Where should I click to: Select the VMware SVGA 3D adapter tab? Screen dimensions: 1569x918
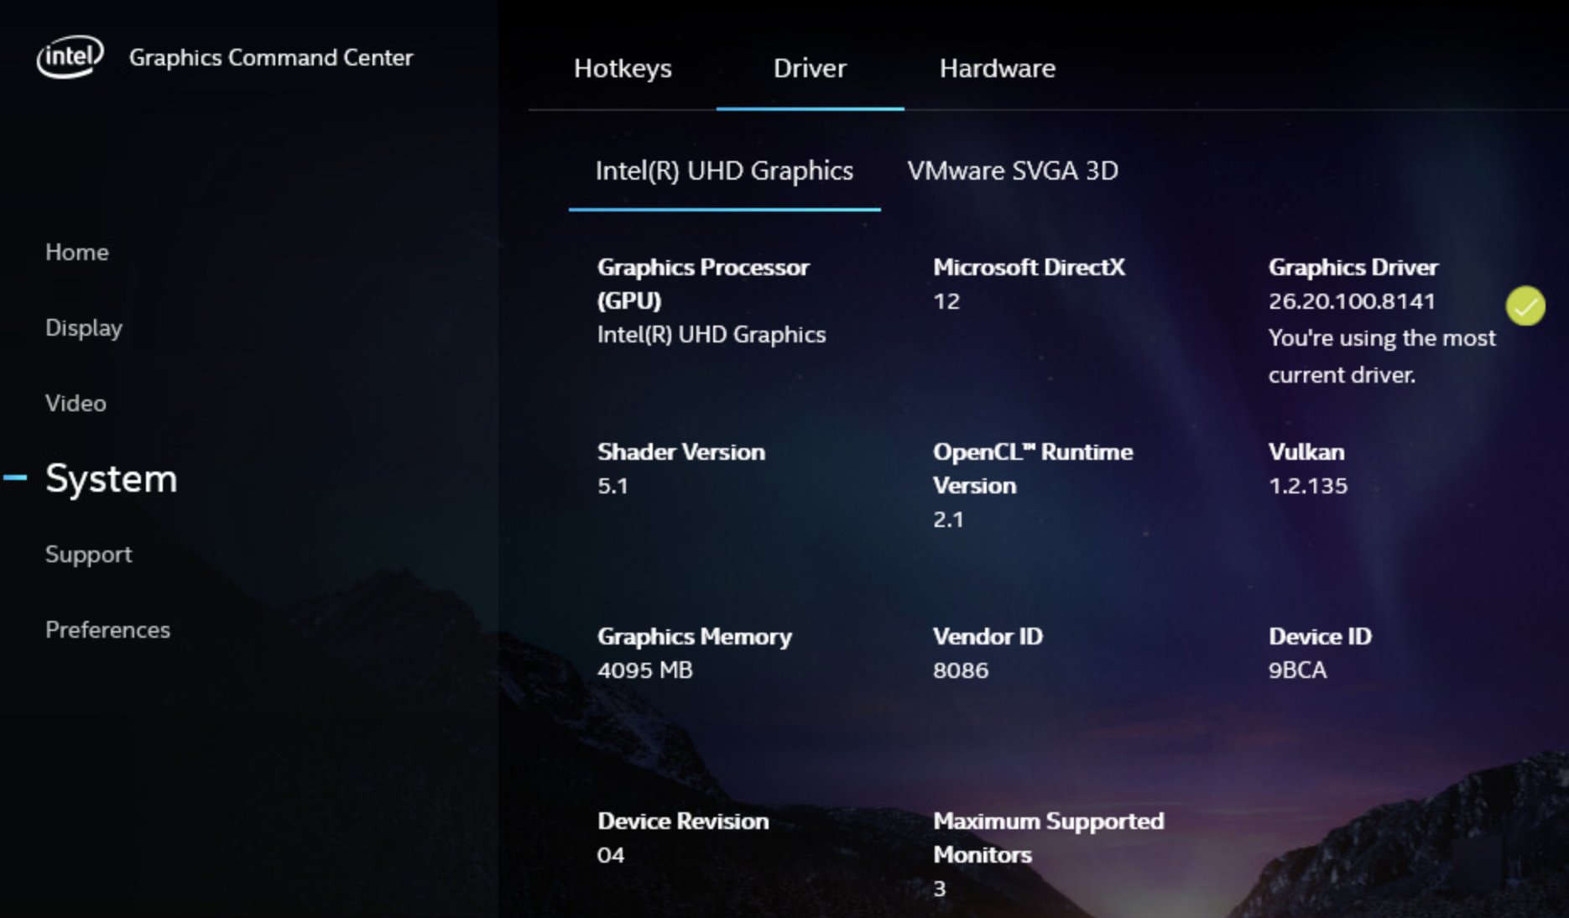click(1013, 170)
